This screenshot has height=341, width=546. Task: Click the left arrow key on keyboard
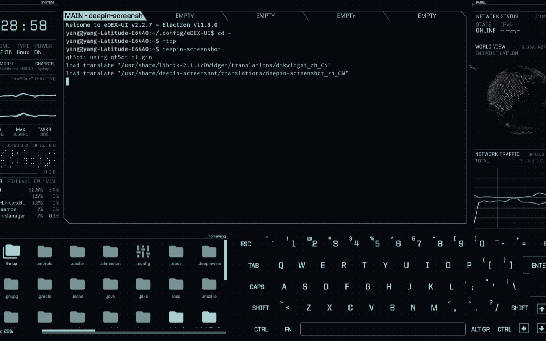point(524,328)
